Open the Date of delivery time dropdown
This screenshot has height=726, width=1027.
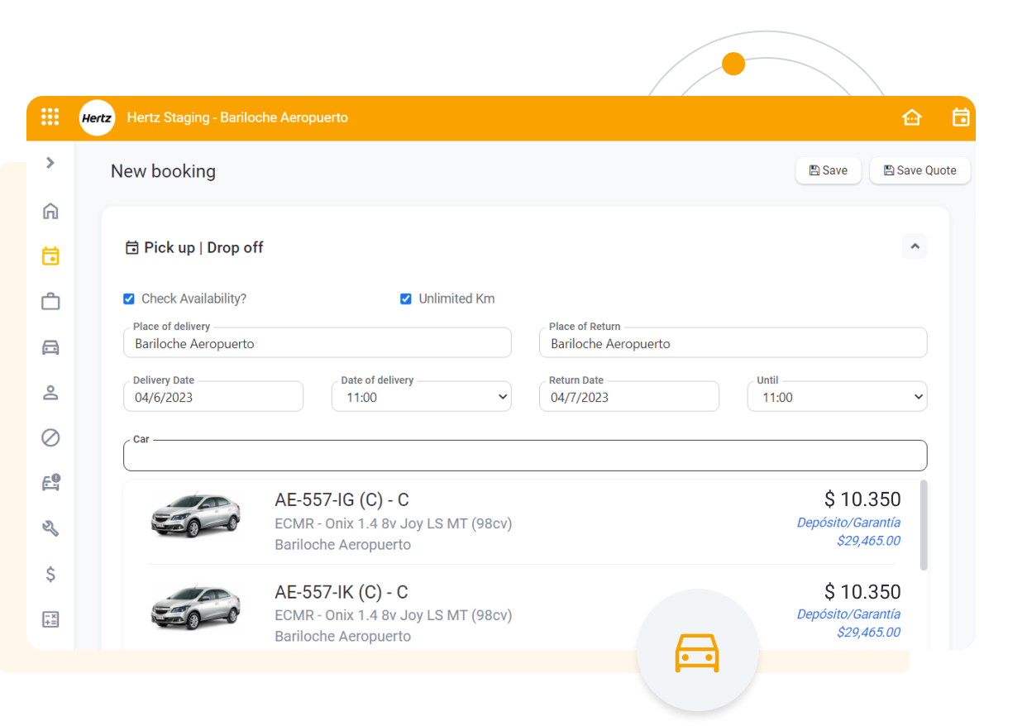click(421, 398)
